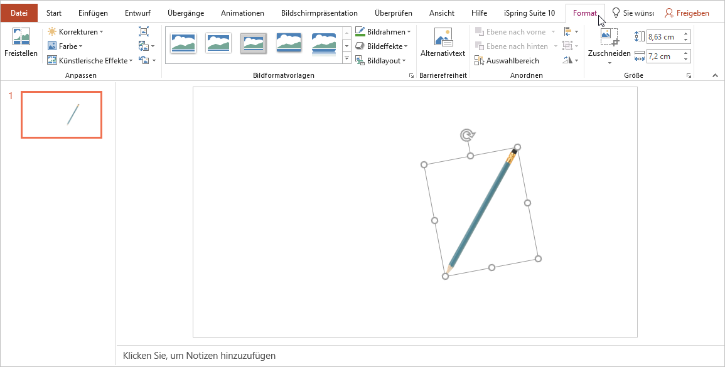Open the Alternativtext pane
The height and width of the screenshot is (367, 725).
click(443, 43)
